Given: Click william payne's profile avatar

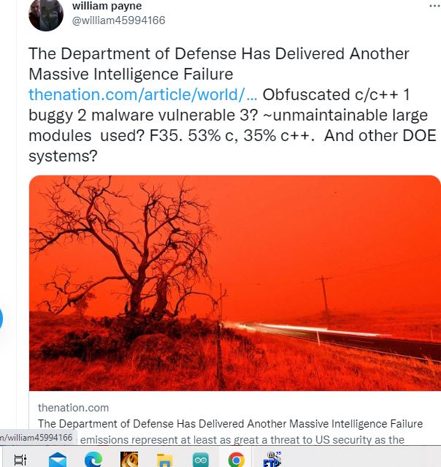Looking at the screenshot, I should point(46,15).
